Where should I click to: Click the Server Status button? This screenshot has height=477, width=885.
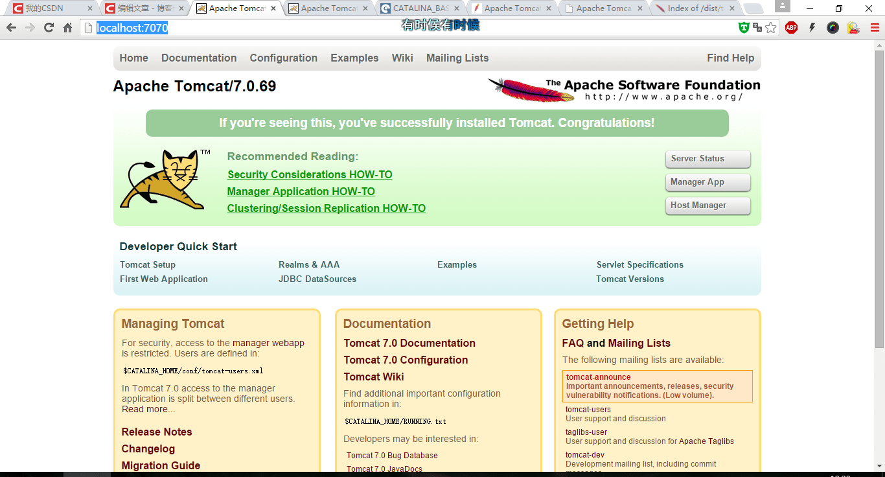(708, 159)
